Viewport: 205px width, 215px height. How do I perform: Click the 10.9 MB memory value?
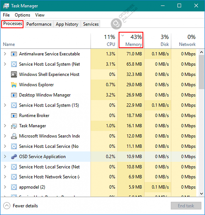pyautogui.click(x=134, y=157)
